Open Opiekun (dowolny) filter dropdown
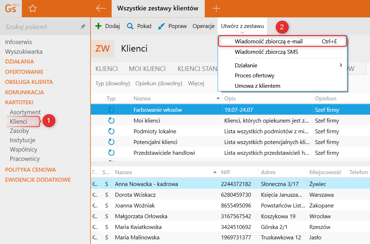This screenshot has height=244, width=370. (x=159, y=83)
